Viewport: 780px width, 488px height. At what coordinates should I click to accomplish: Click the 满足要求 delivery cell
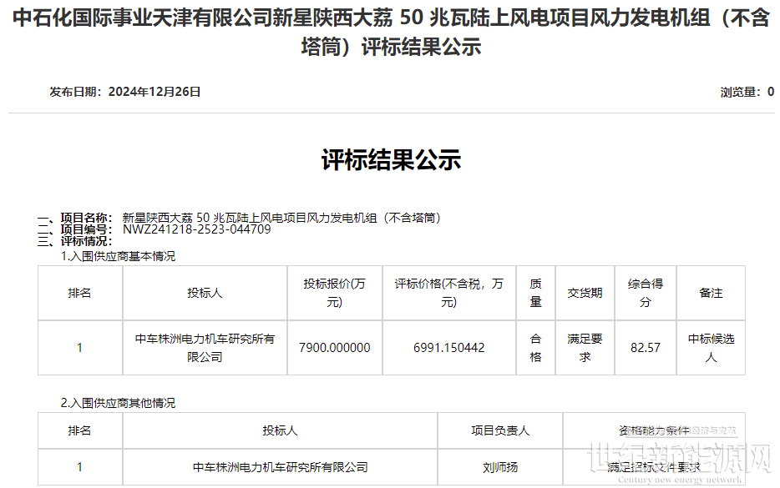click(585, 348)
